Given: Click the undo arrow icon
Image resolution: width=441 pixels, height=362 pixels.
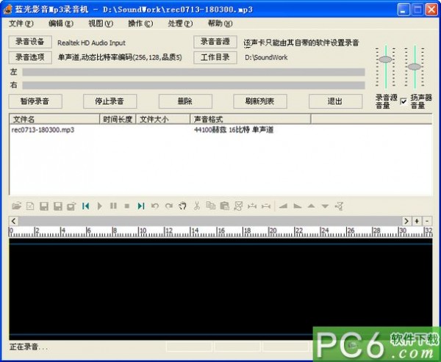Looking at the screenshot, I should (x=154, y=206).
